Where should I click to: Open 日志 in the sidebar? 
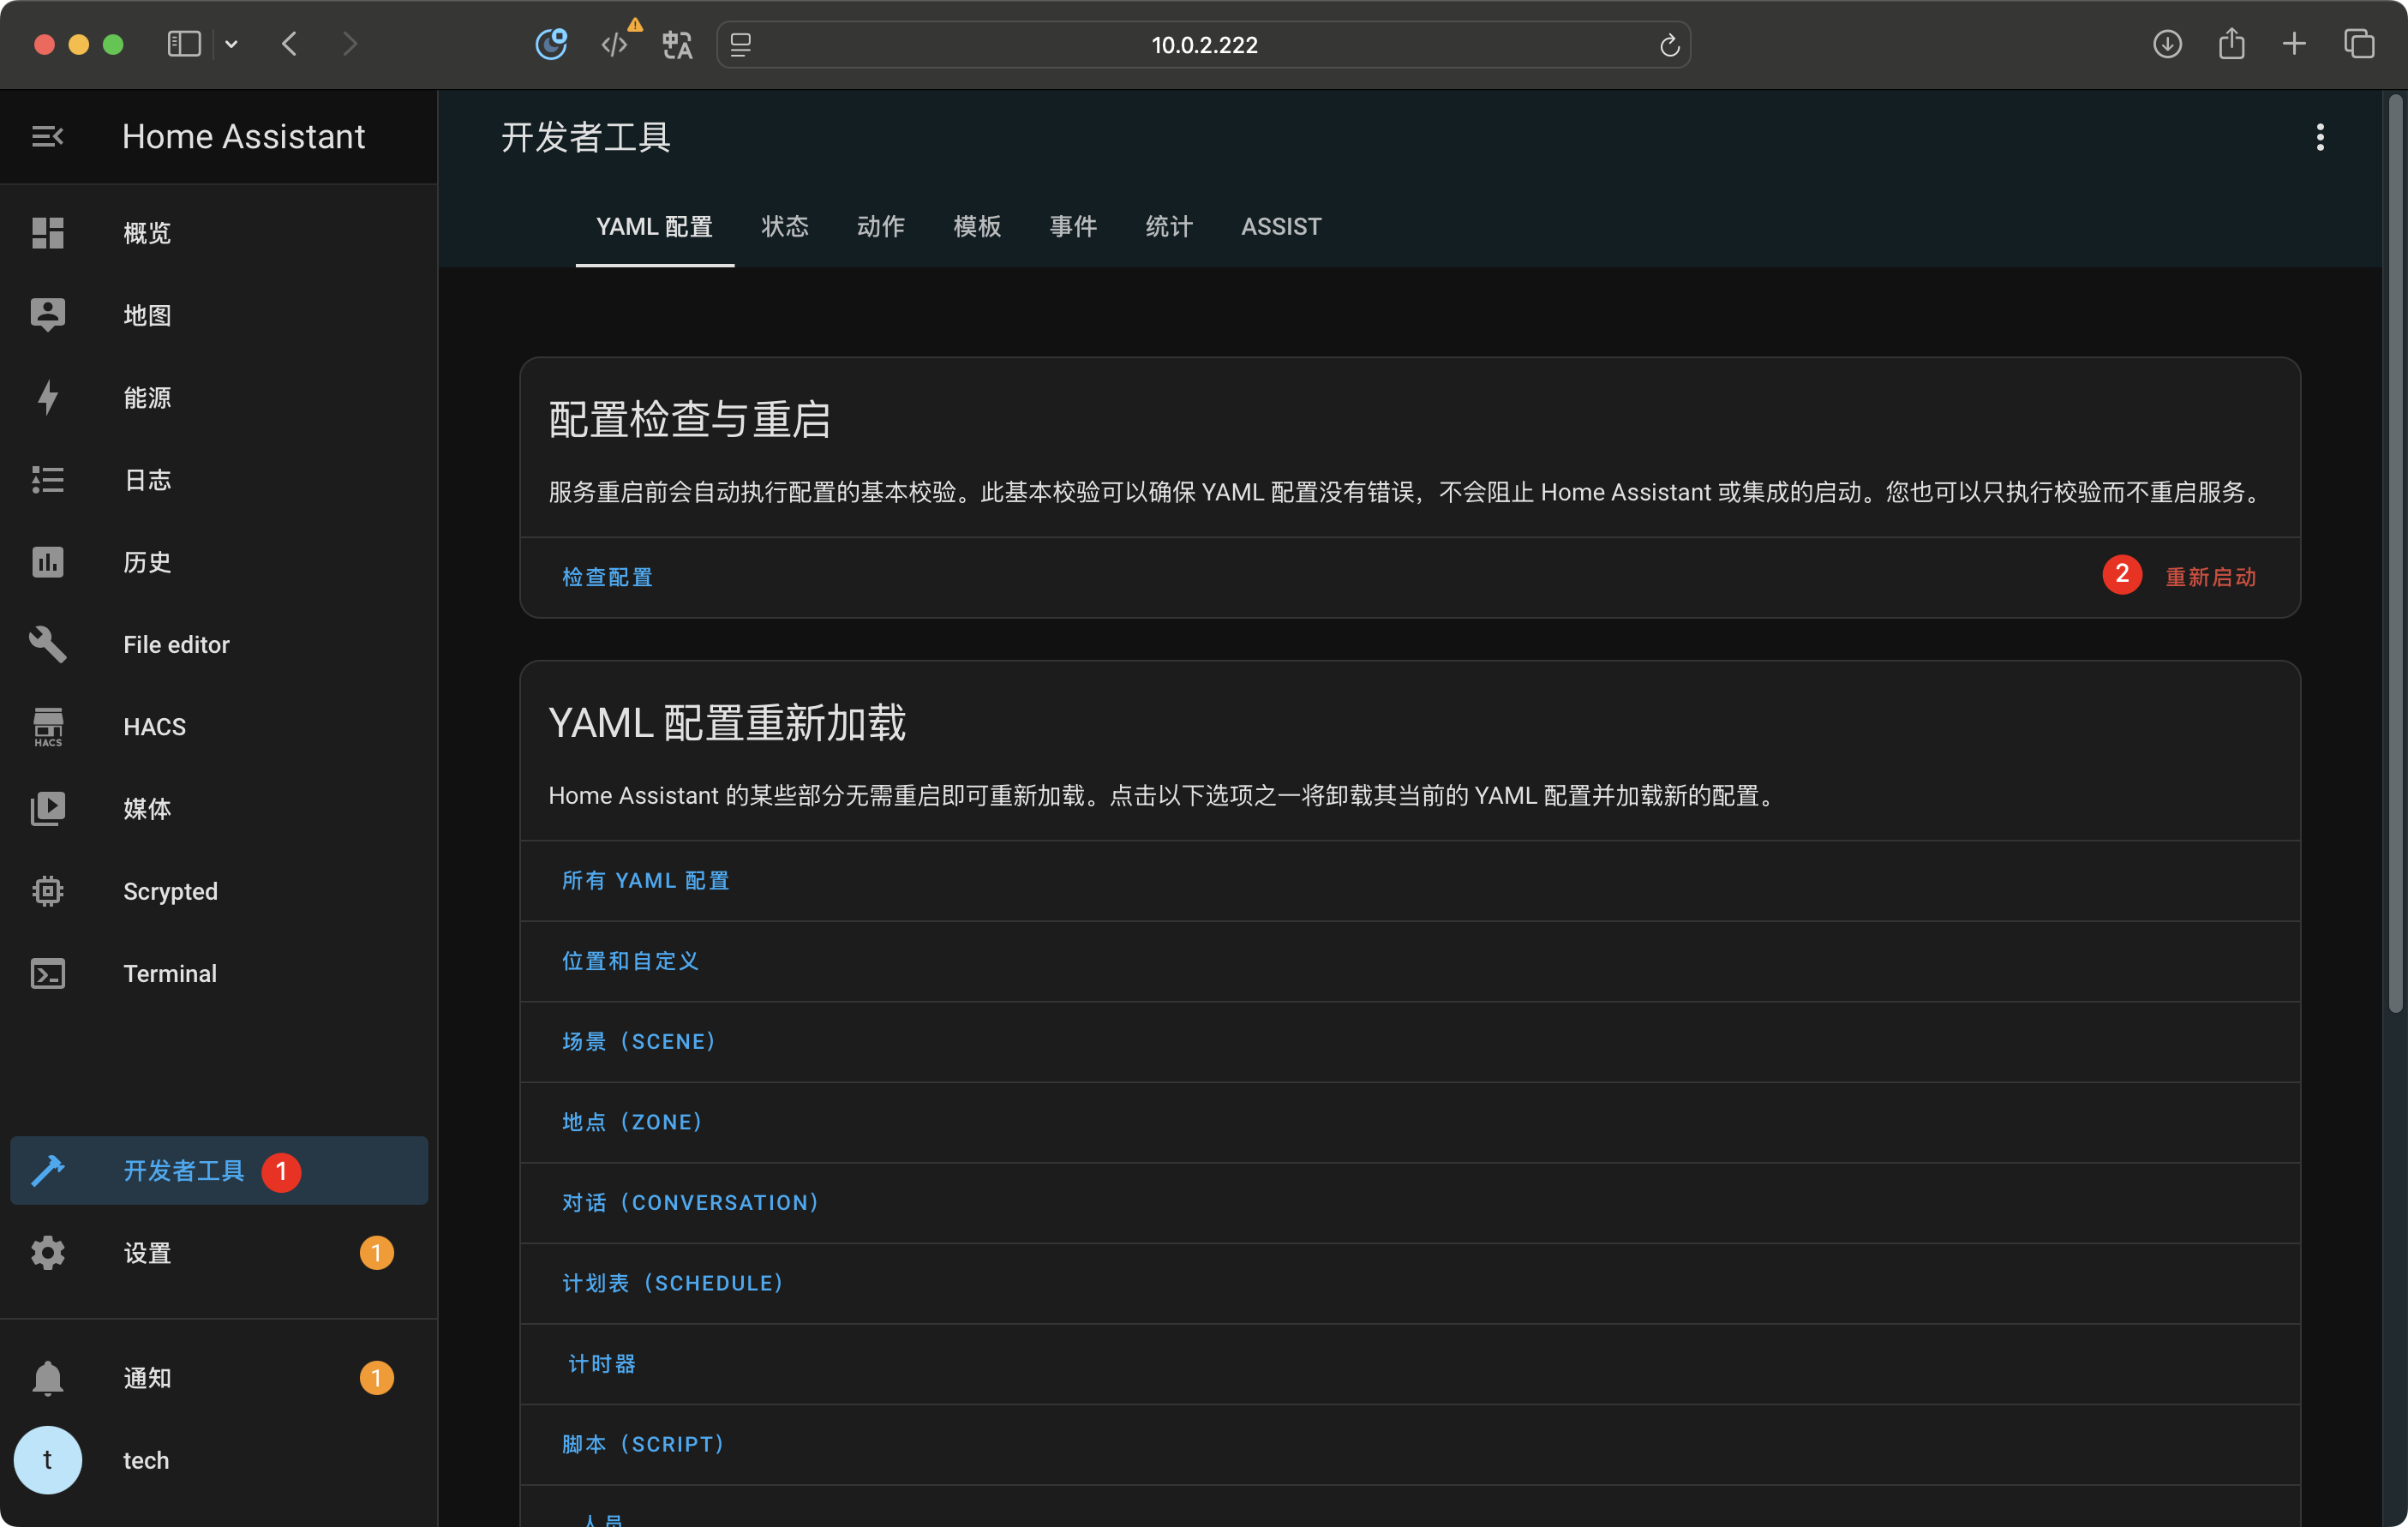pos(219,479)
